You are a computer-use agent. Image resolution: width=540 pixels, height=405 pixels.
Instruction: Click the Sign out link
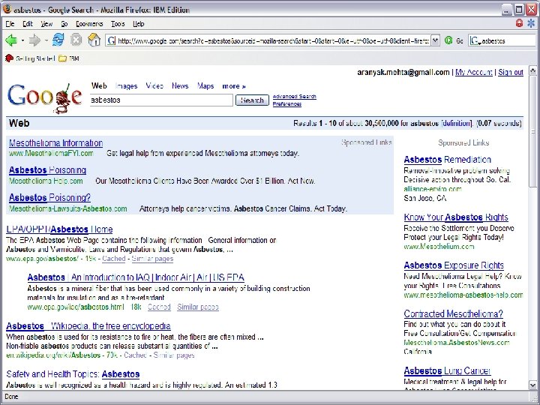pos(511,72)
